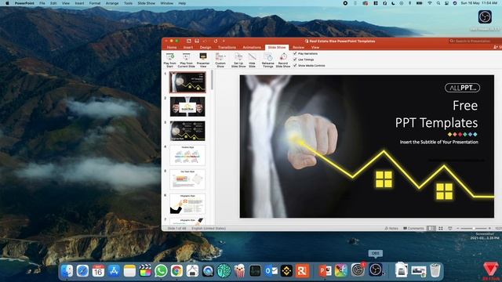This screenshot has width=502, height=282.
Task: Click the Play from Start icon
Action: 170,57
